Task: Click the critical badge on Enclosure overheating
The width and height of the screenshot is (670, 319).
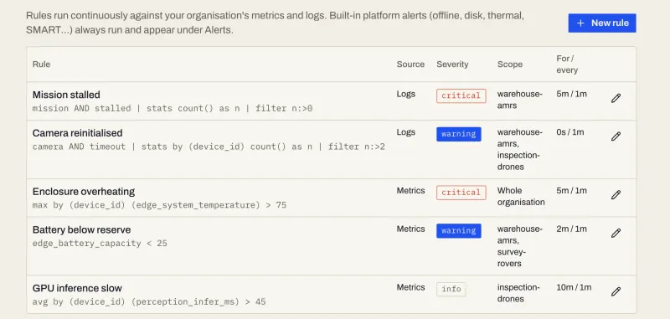Action: point(461,193)
